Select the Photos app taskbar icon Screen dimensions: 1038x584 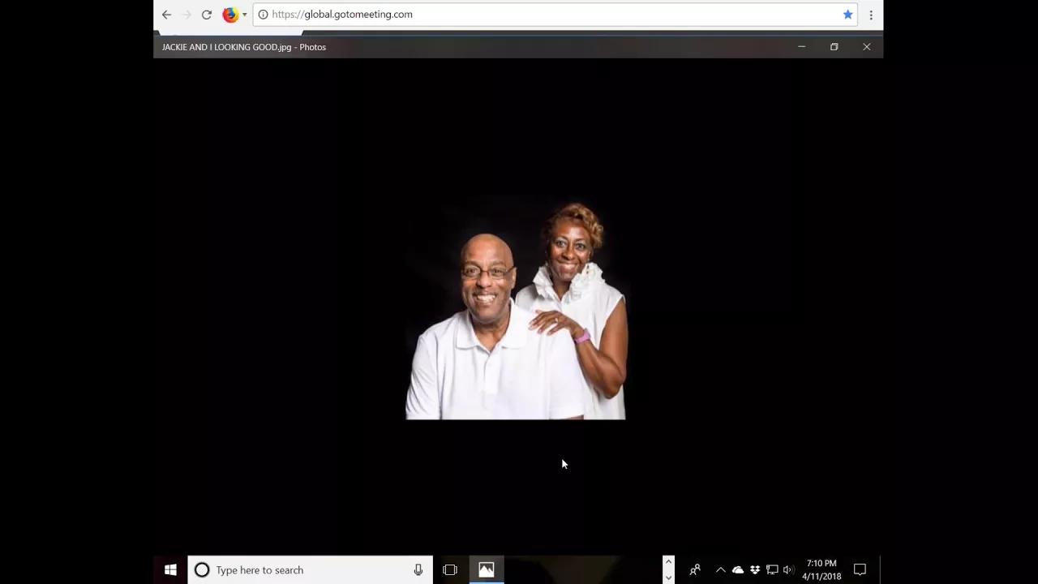(x=487, y=570)
